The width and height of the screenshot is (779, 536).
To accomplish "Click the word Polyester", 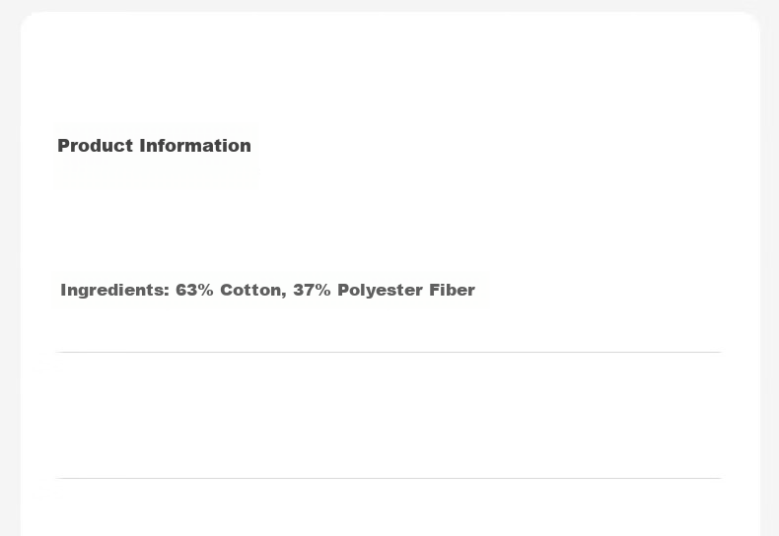I will [380, 290].
